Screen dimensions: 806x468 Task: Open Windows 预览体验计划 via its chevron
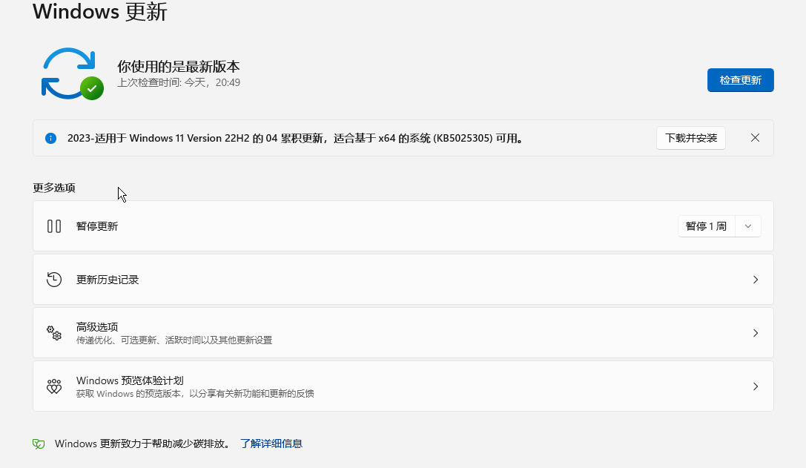pos(756,386)
